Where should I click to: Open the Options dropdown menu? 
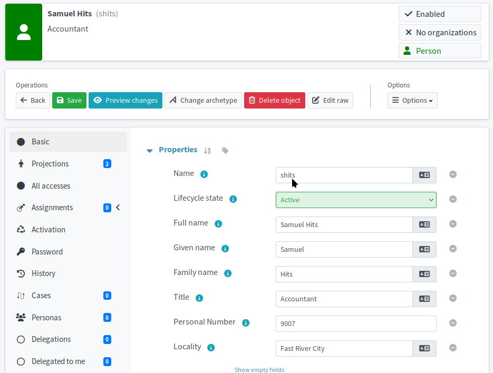point(412,101)
